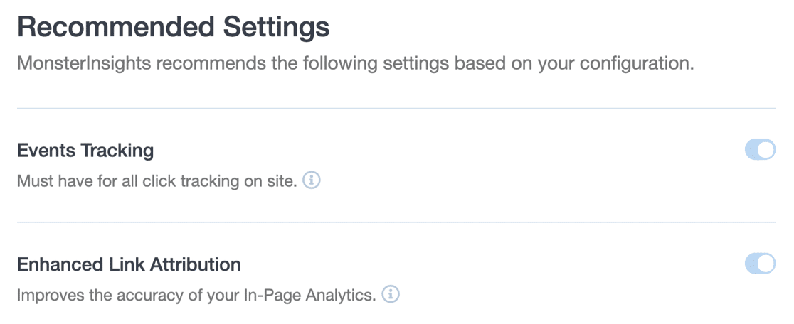This screenshot has height=324, width=794.
Task: Click the word 'Settings' in the main heading
Action: 277,28
